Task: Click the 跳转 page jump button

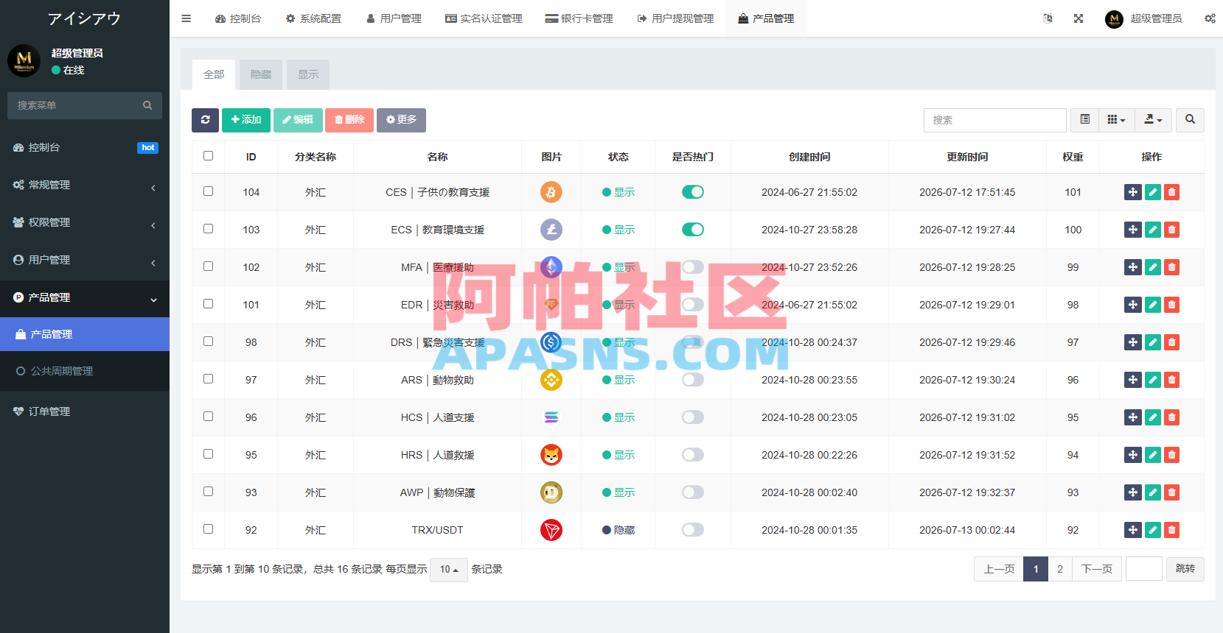Action: 1185,569
